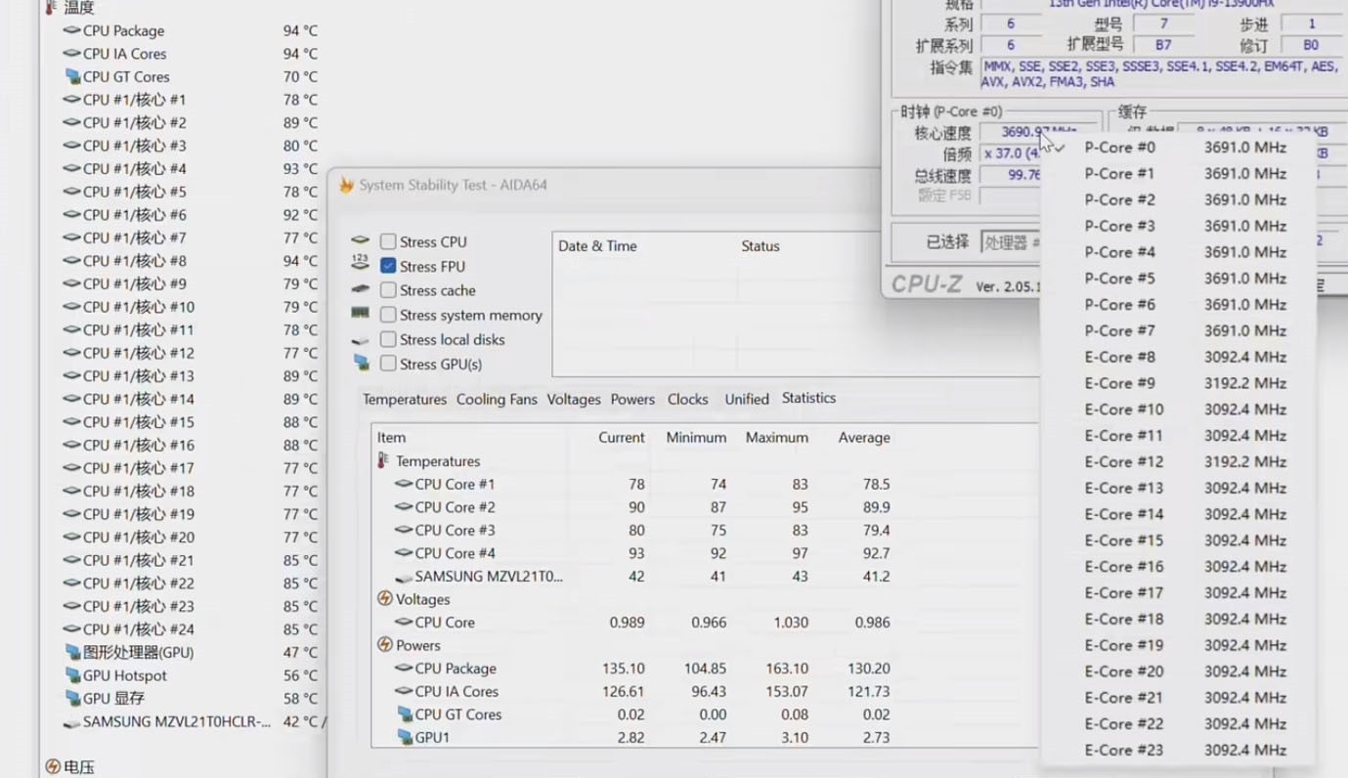The image size is (1348, 778).
Task: Click the CPU GT Cores sensor icon
Action: (x=71, y=76)
